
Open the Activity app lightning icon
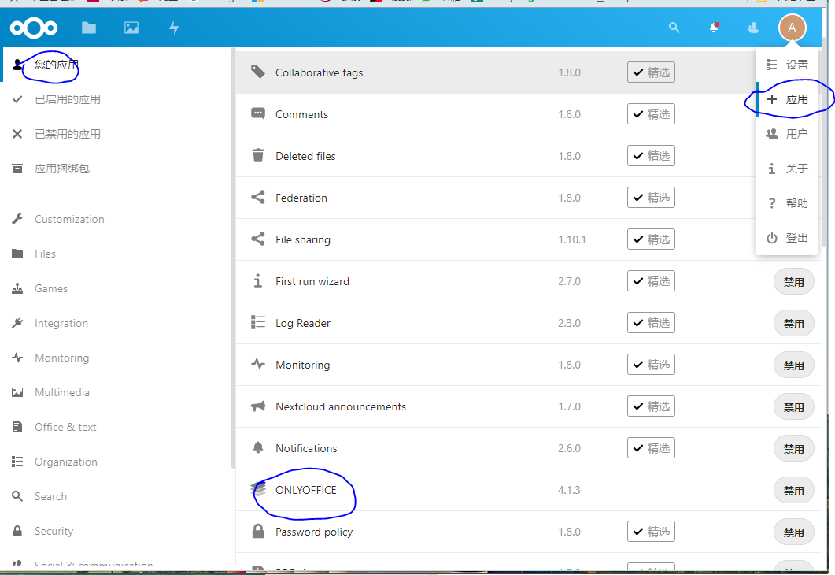click(x=173, y=28)
